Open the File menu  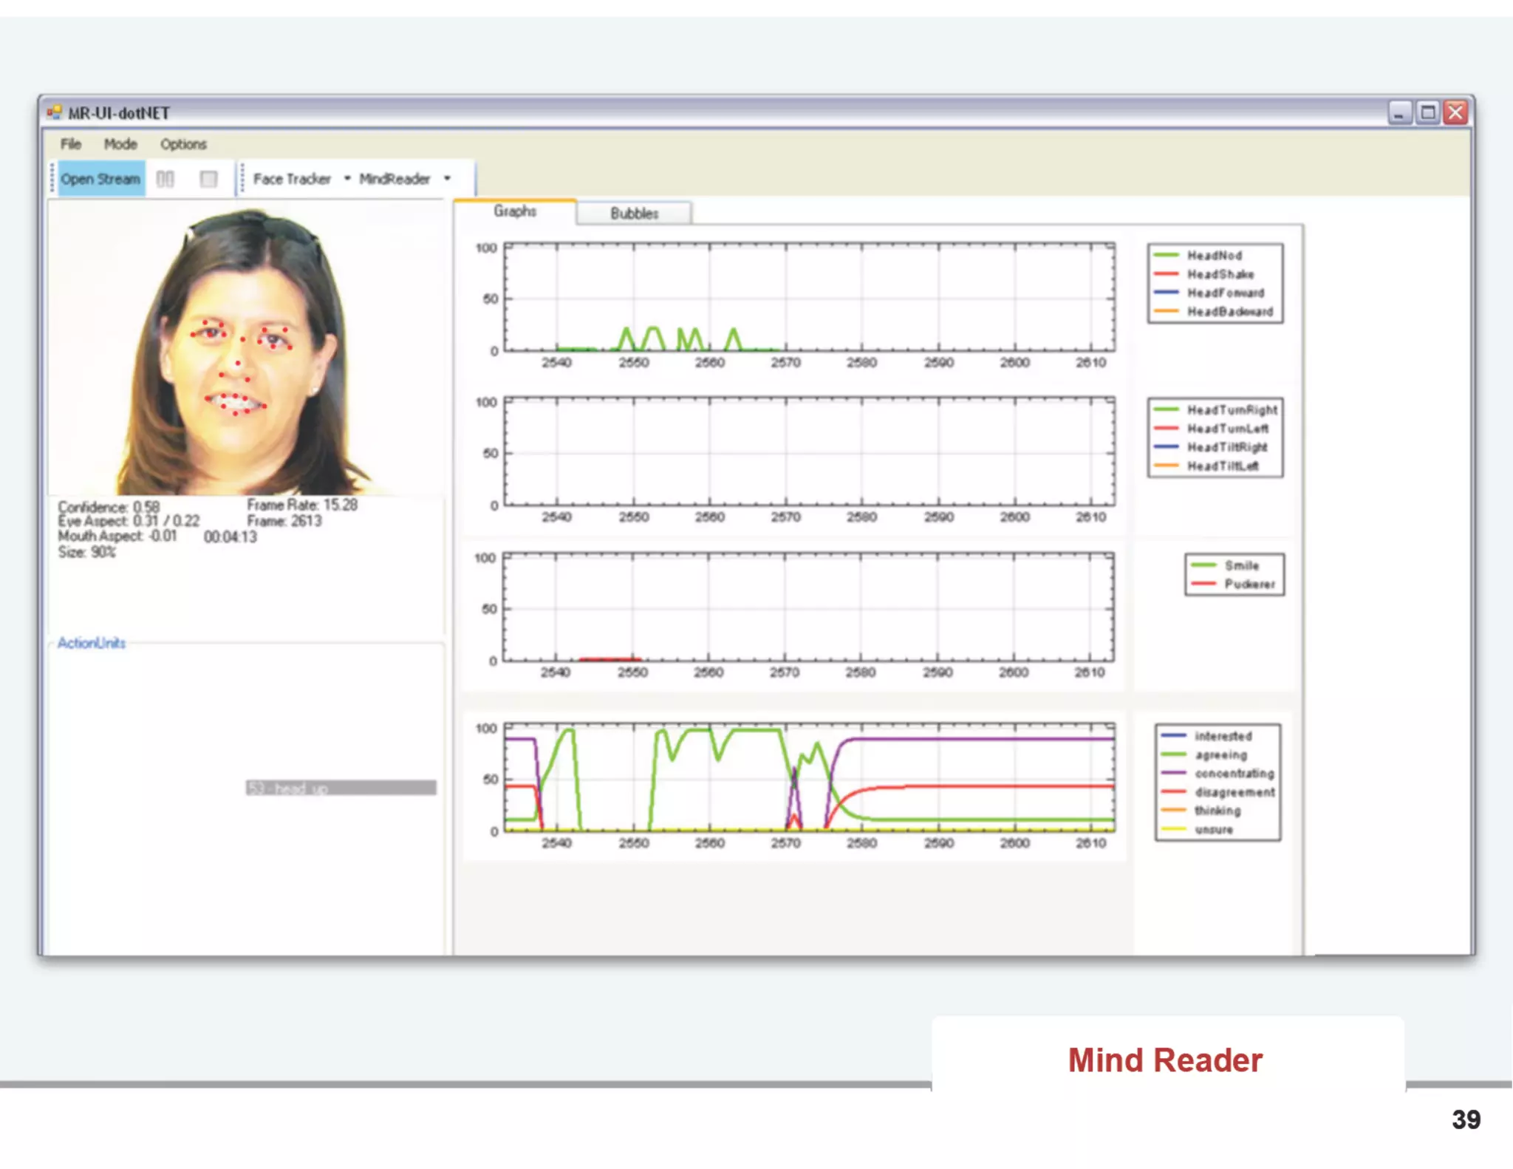(71, 144)
